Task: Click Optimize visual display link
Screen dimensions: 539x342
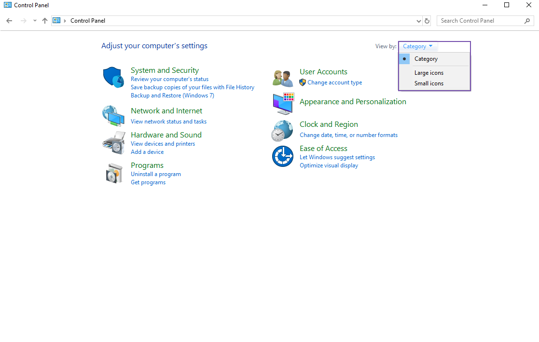Action: (x=329, y=165)
